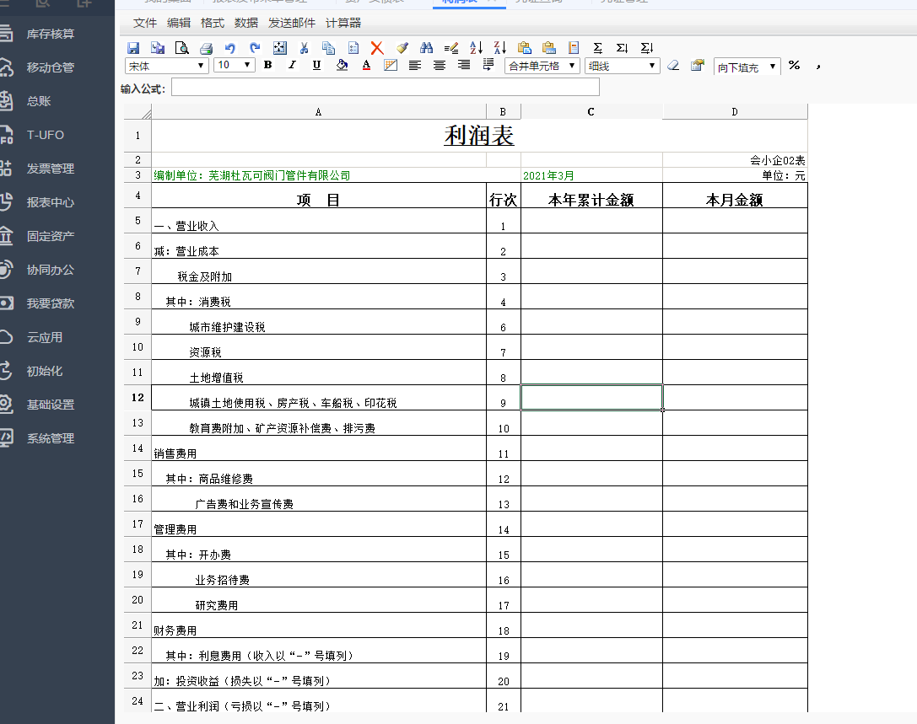The height and width of the screenshot is (724, 917).
Task: Open the font size 10 dropdown
Action: pos(234,66)
